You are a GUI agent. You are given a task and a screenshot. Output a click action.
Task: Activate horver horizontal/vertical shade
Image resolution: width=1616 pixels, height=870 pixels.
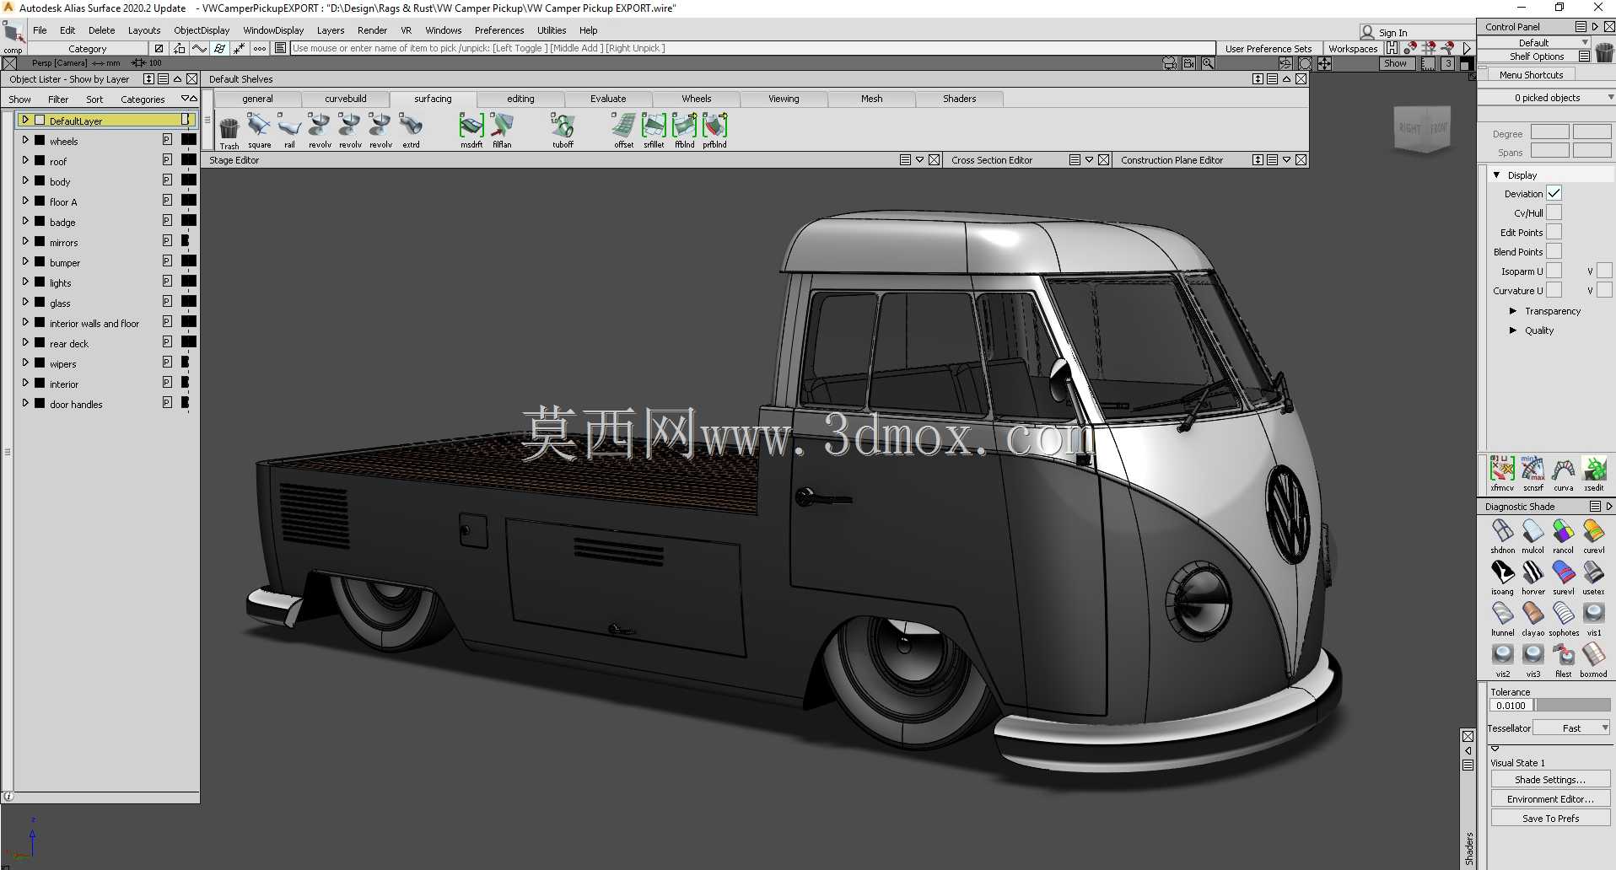pos(1533,577)
